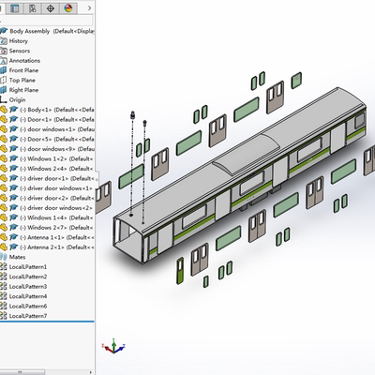Click the Front Plane icon

pos(4,70)
